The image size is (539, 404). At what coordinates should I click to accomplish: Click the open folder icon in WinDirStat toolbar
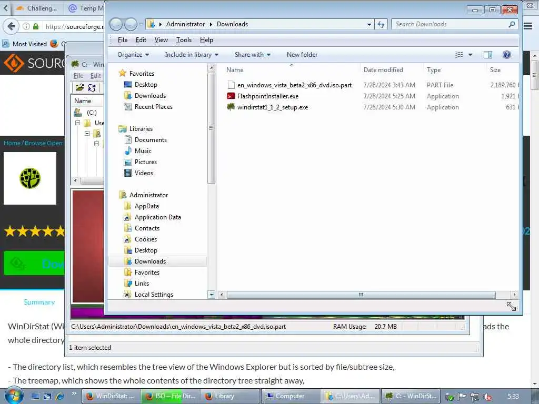(x=80, y=87)
